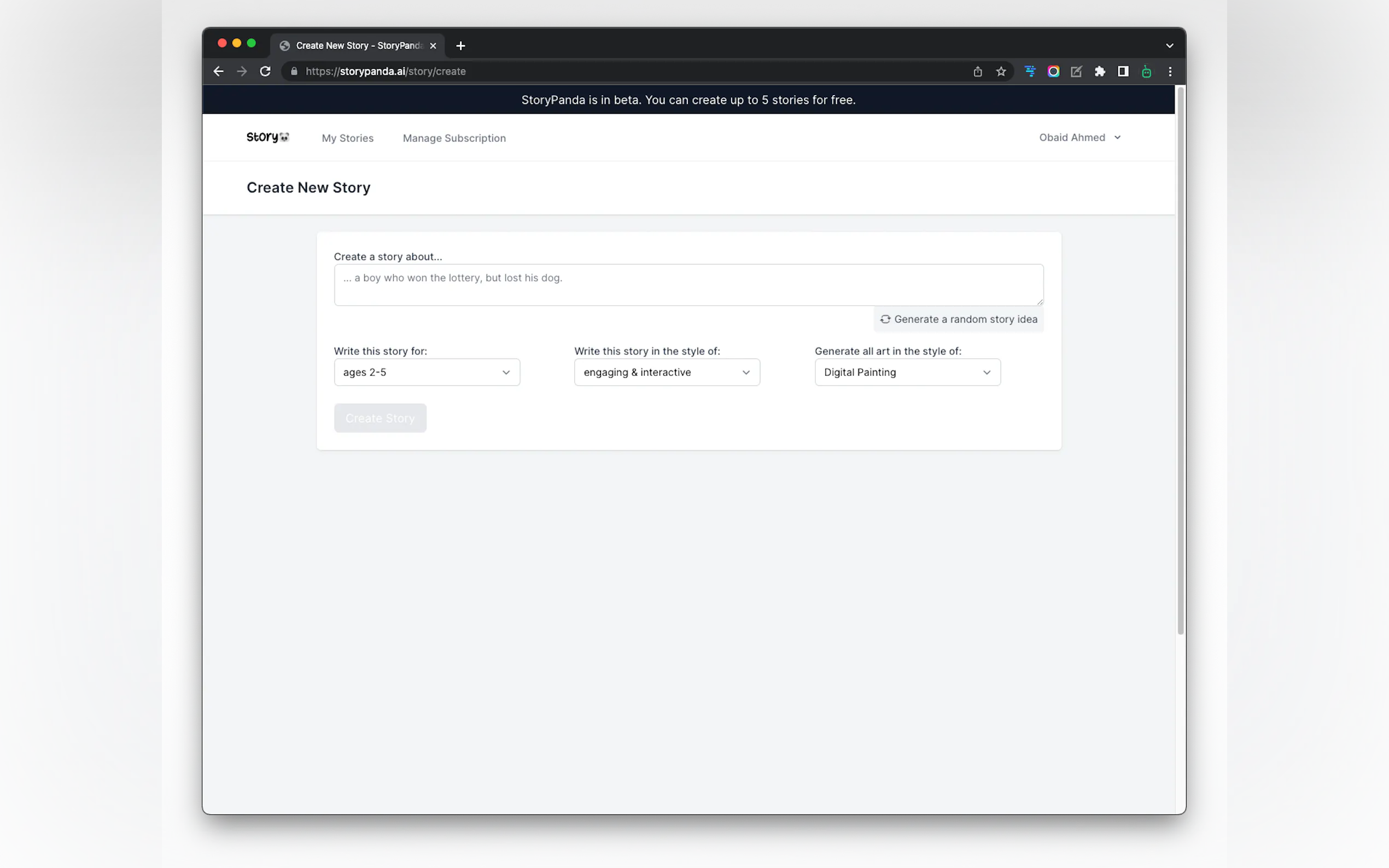Screen dimensions: 1389x868
Task: Open a new tab with plus button
Action: 460,45
